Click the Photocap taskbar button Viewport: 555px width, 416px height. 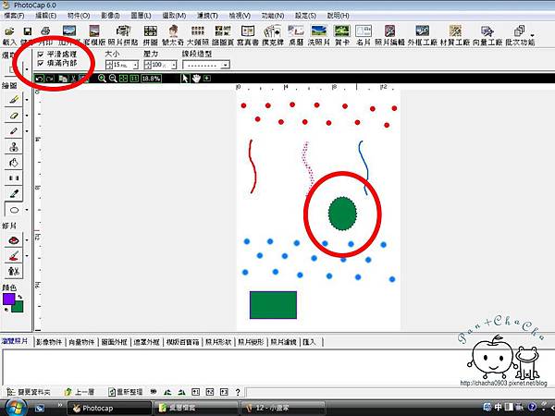pos(109,408)
